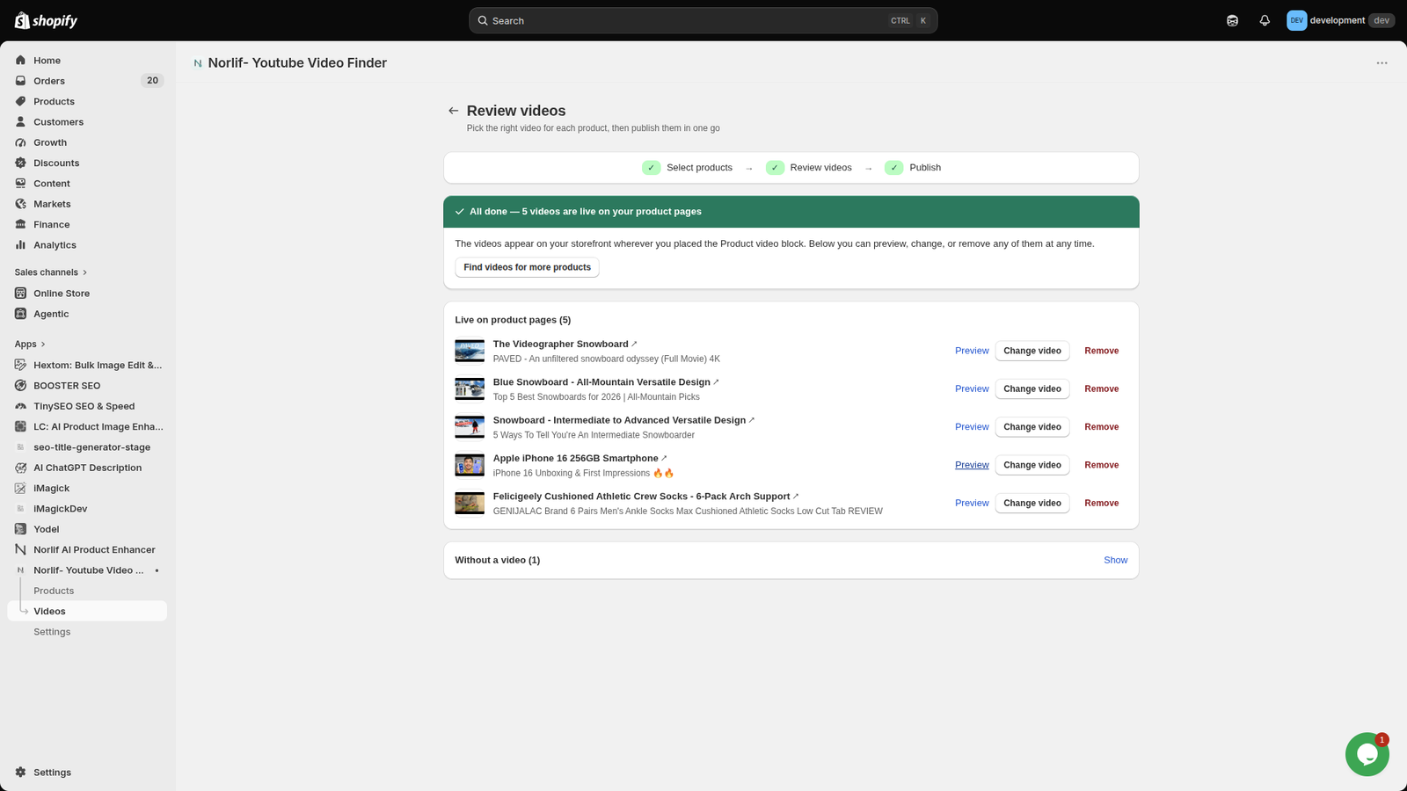Click the Online Store icon
This screenshot has width=1407, height=791.
point(21,294)
